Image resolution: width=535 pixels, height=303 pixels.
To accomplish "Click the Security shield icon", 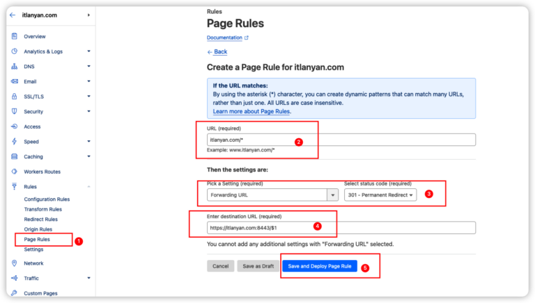I will (x=15, y=111).
